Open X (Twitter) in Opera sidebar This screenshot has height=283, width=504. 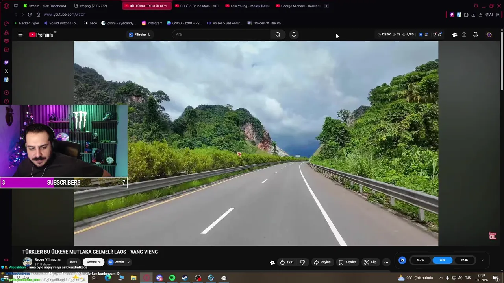click(x=6, y=71)
